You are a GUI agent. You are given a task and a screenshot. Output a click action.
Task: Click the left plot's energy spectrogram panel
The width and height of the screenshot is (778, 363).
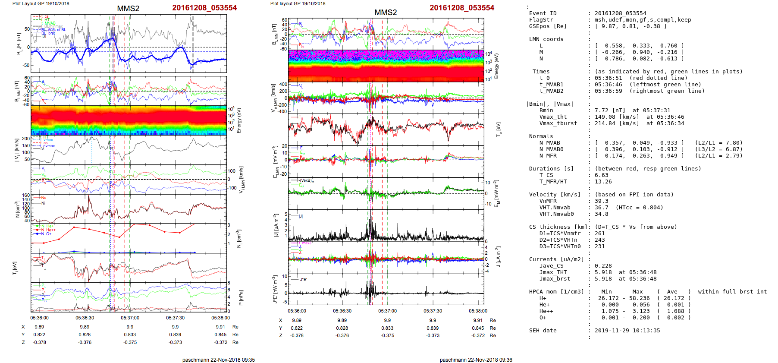(129, 120)
